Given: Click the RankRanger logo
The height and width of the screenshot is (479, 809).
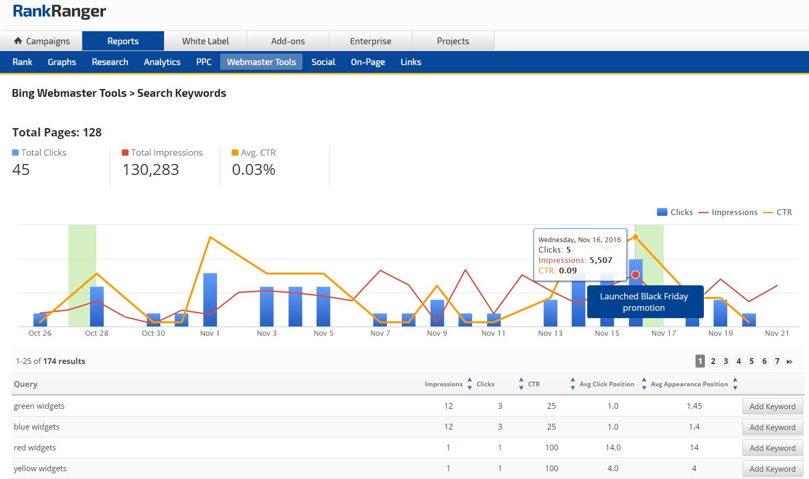Looking at the screenshot, I should pyautogui.click(x=59, y=11).
